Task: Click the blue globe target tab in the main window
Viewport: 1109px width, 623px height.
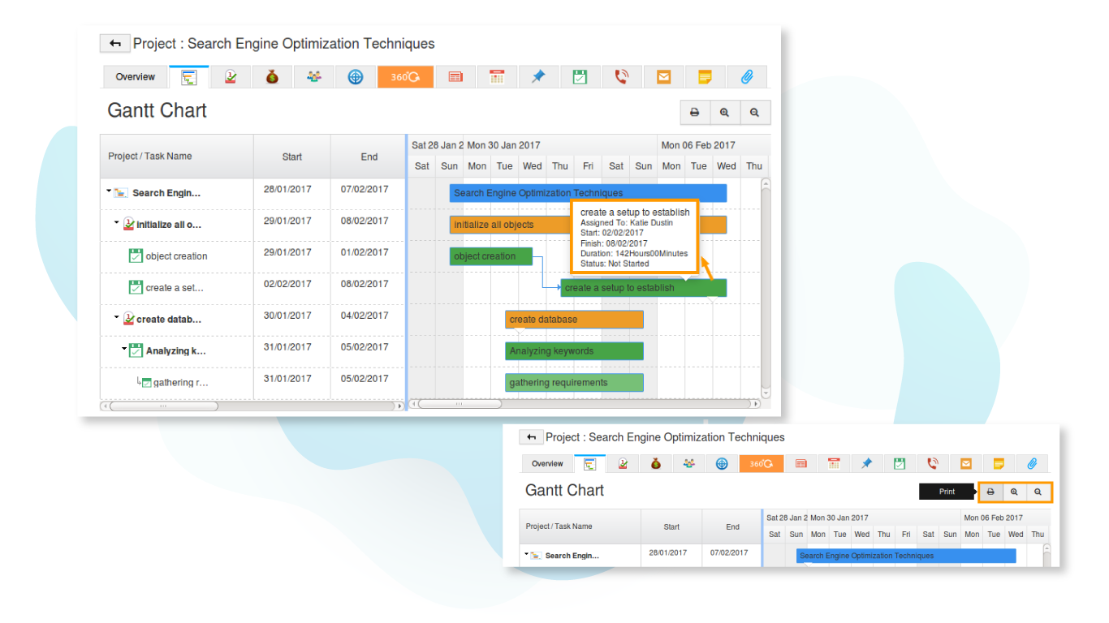Action: tap(356, 77)
